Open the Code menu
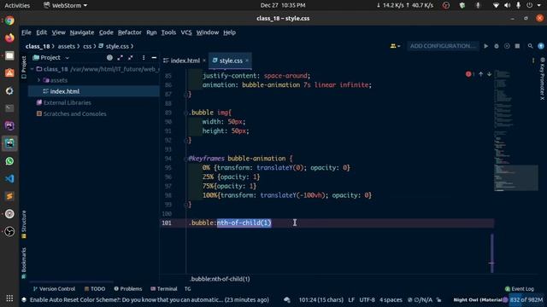The height and width of the screenshot is (307, 547). [x=106, y=32]
